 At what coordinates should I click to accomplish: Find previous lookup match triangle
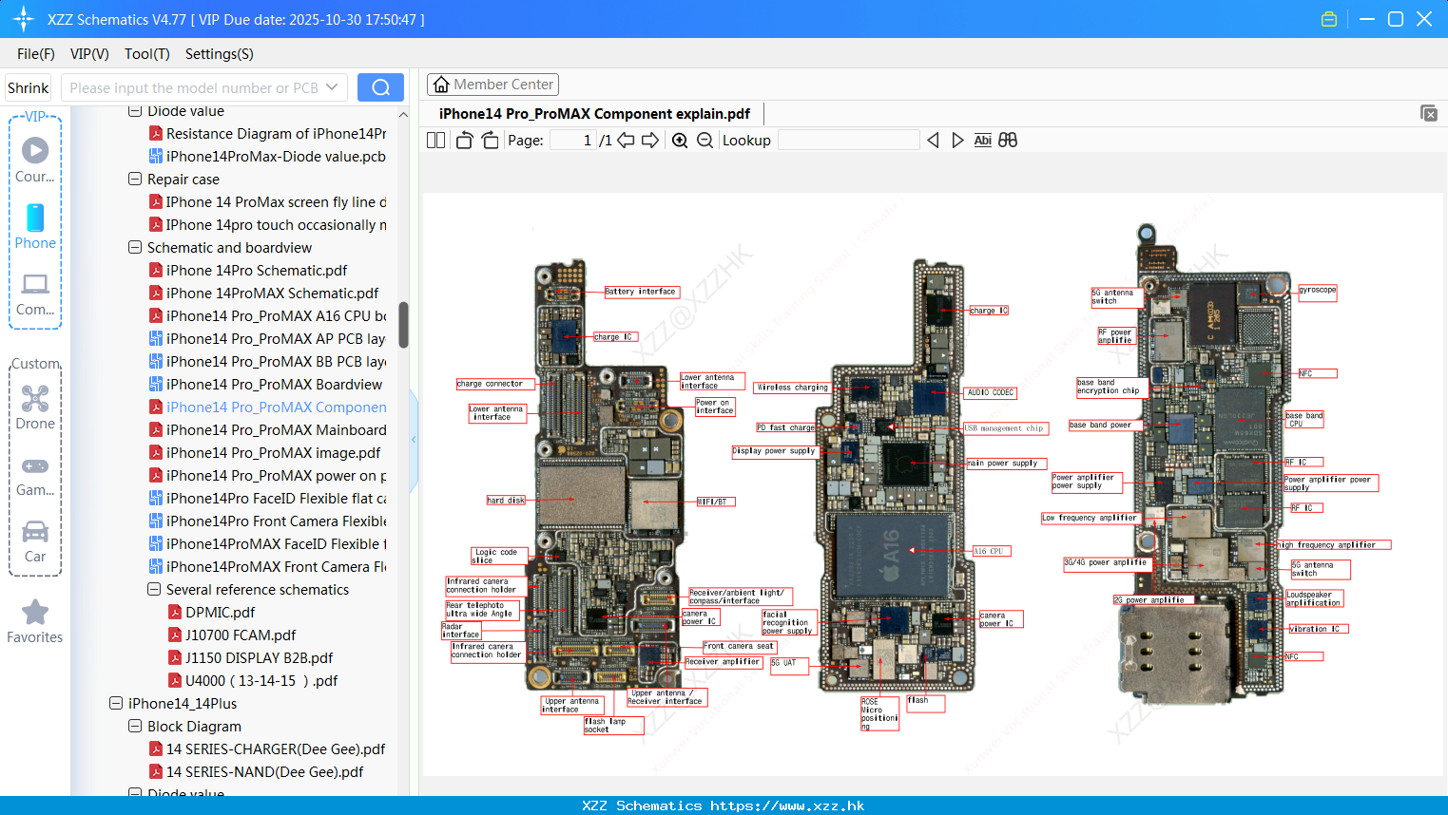point(933,141)
